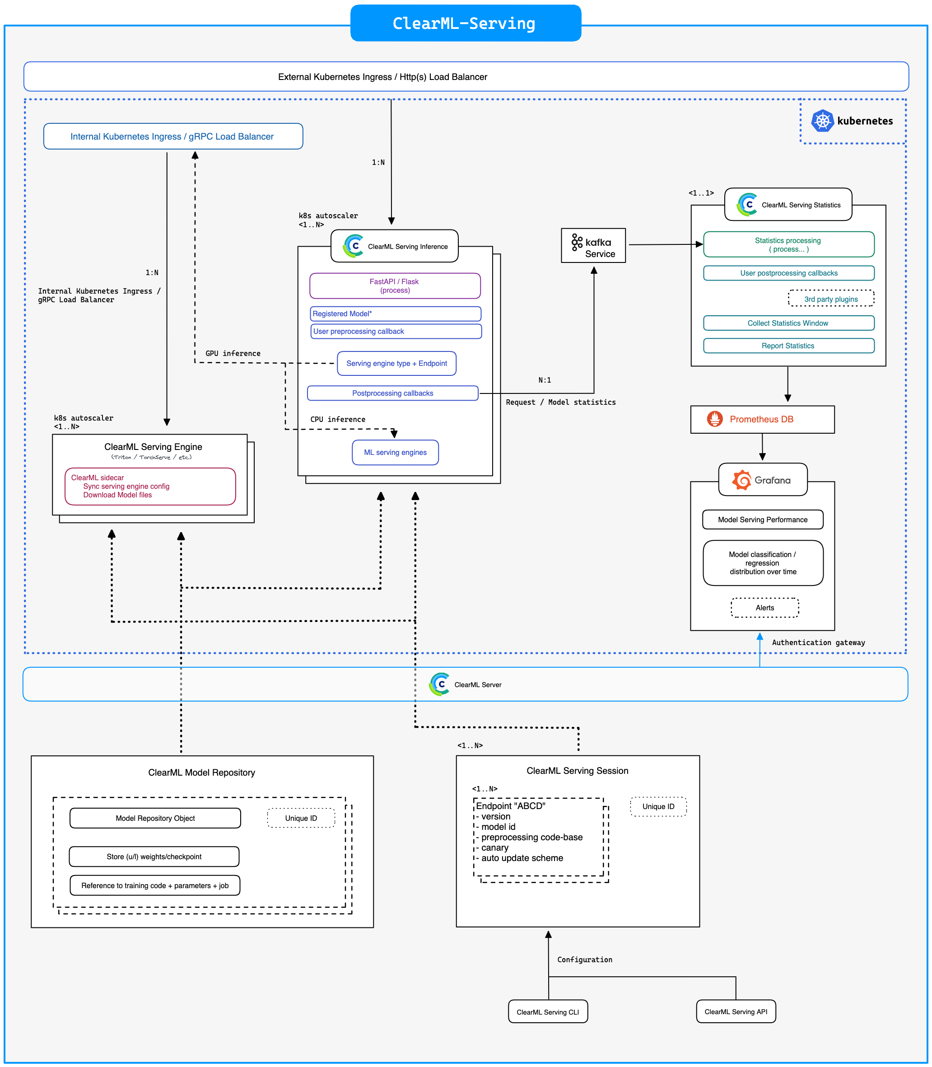Click ClearML logo beside ClearML Server text
Viewport: 932px width, 1067px height.
click(439, 684)
